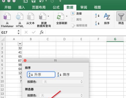The width and height of the screenshot is (126, 98).
Task: Switch to 审阅 tab
Action: click(x=84, y=7)
